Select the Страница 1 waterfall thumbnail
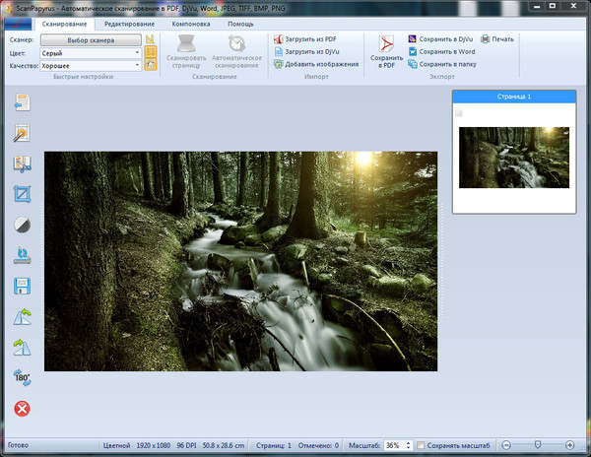Screen dimensions: 591x457 (x=513, y=157)
